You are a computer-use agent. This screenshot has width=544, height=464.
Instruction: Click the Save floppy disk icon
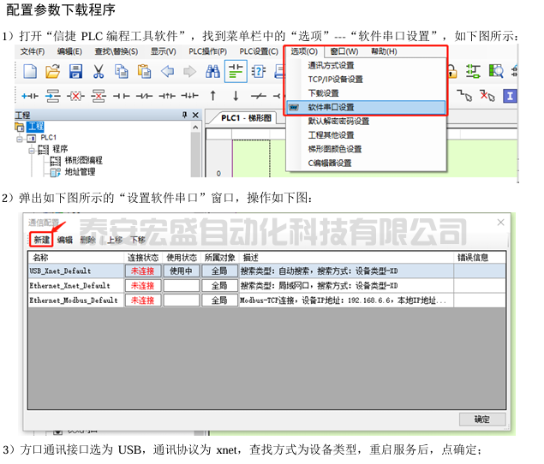click(75, 71)
